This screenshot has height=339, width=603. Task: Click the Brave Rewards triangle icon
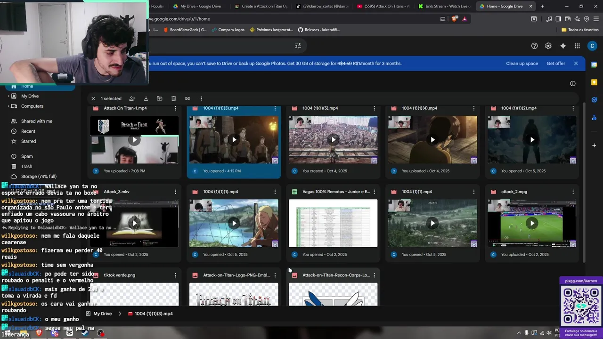pyautogui.click(x=464, y=19)
